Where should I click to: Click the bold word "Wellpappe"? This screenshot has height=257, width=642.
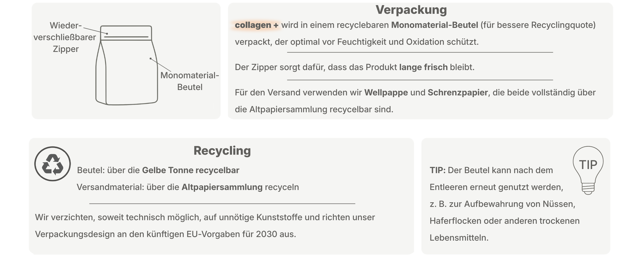[386, 93]
